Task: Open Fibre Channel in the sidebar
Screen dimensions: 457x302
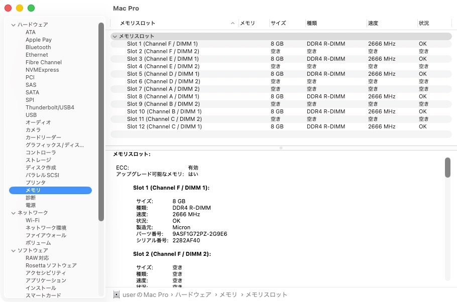Action: (43, 62)
